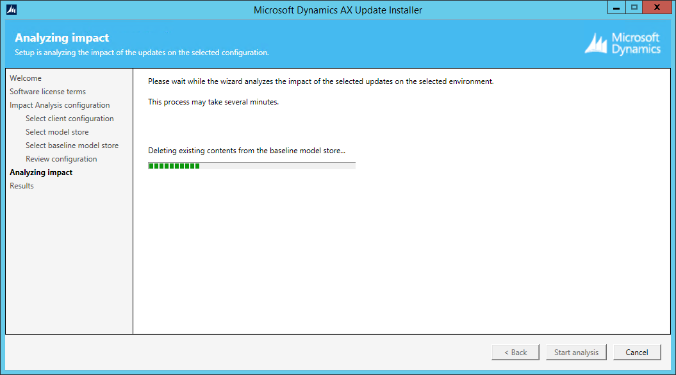Open Select client configuration step
676x375 pixels.
coord(70,118)
